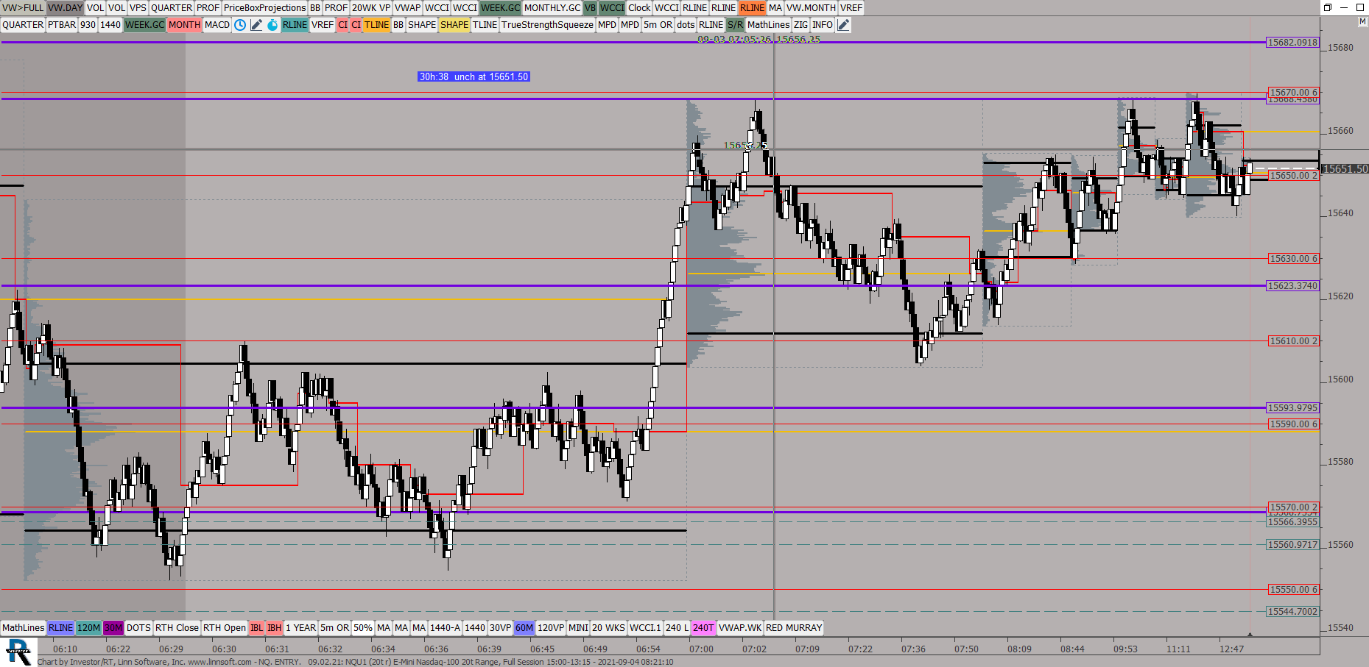Click the ZIG button

(x=800, y=25)
